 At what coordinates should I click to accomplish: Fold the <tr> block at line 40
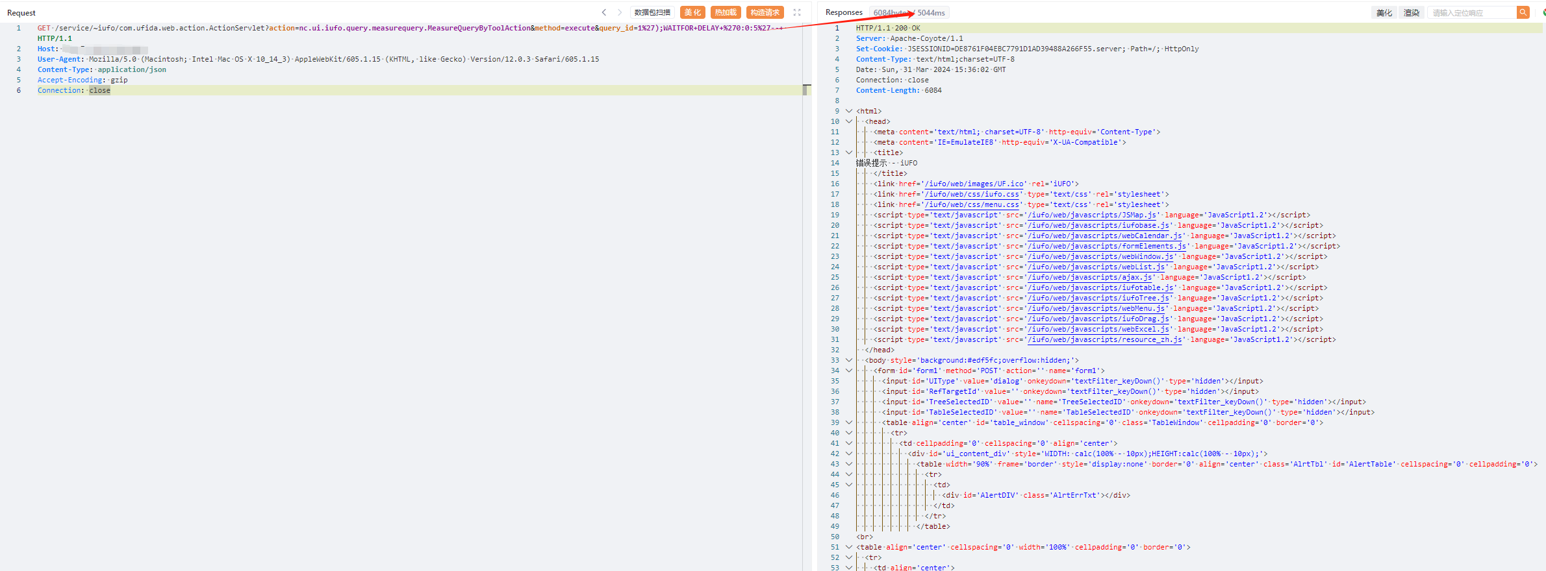point(848,433)
